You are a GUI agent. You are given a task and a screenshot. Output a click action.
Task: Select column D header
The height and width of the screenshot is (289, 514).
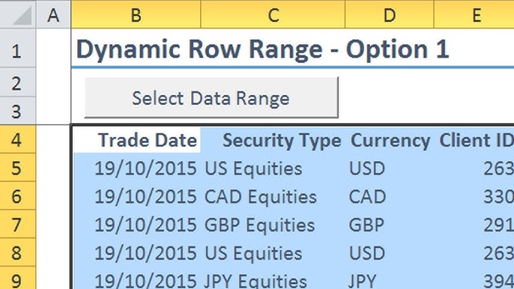[x=390, y=14]
